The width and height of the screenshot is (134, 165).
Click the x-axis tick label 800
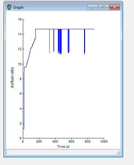(88, 142)
